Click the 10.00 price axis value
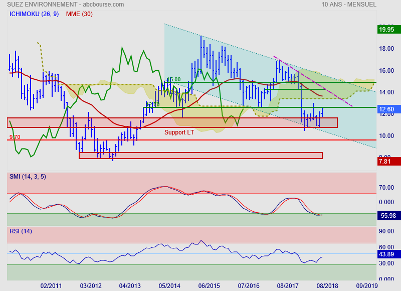The image size is (401, 291). tap(386, 135)
